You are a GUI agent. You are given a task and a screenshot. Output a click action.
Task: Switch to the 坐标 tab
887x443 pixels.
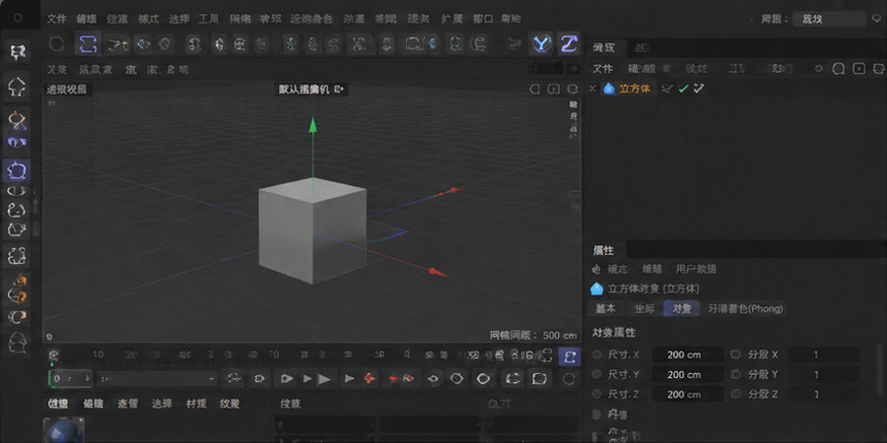[x=644, y=308]
